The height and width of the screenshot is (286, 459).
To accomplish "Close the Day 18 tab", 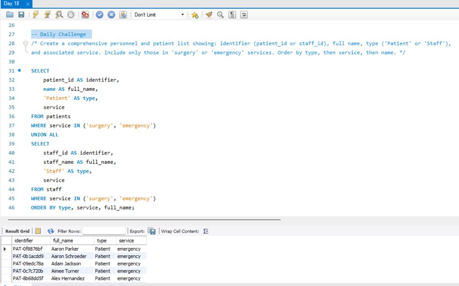I will (x=28, y=4).
